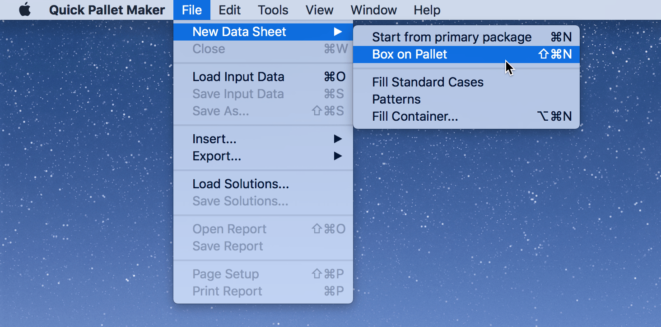Select Load Solutions from File menu
Screen dimensions: 661x327
pos(241,184)
